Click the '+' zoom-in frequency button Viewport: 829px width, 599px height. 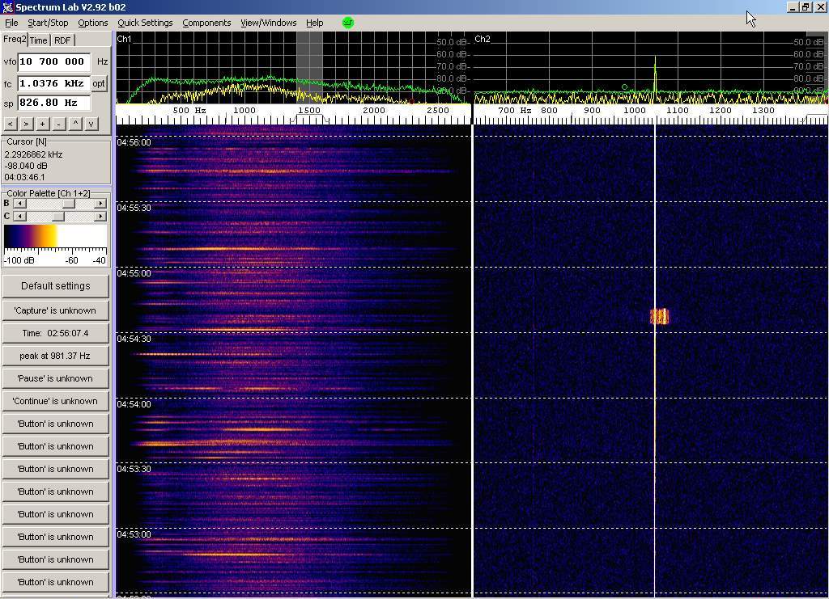[x=42, y=124]
